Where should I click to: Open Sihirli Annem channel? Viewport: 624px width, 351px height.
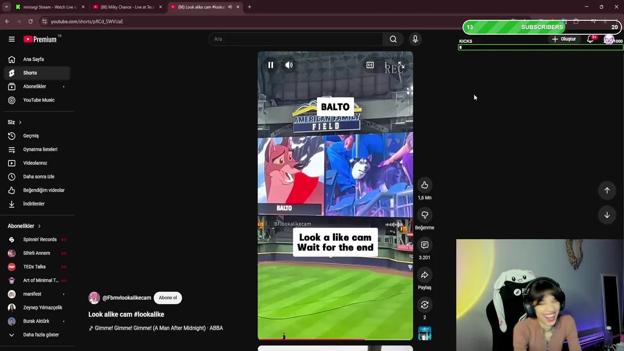37,253
